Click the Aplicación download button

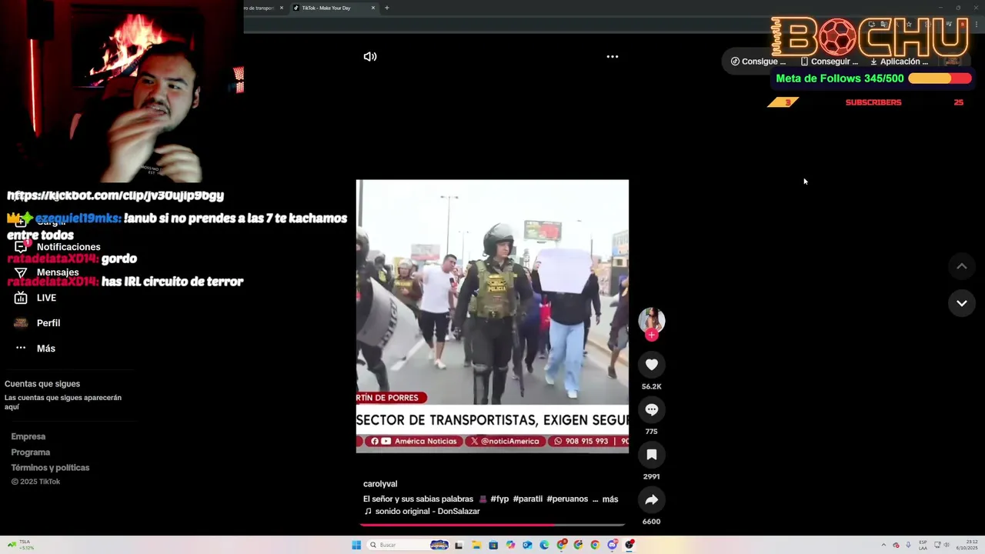[899, 62]
